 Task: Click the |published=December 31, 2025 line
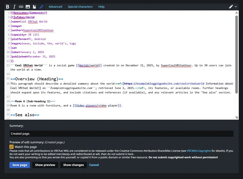pyautogui.click(x=33, y=56)
